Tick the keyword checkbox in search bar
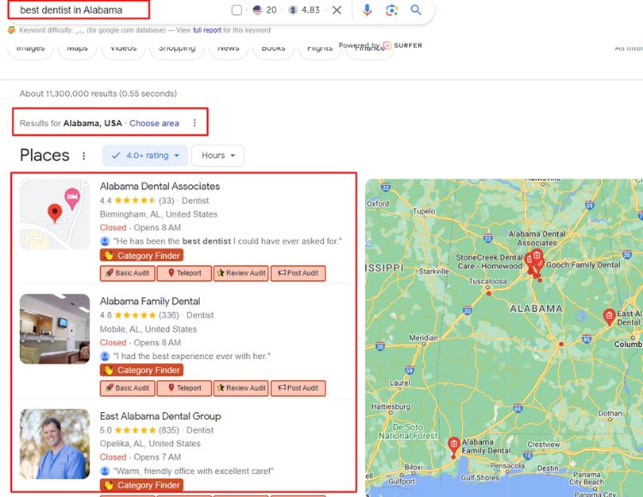The width and height of the screenshot is (643, 497). 237,9
